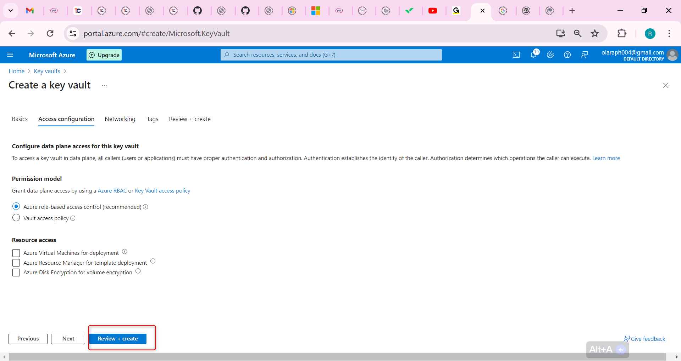Open the account avatar for olaraph004@gmail.com
The width and height of the screenshot is (681, 361).
(672, 55)
